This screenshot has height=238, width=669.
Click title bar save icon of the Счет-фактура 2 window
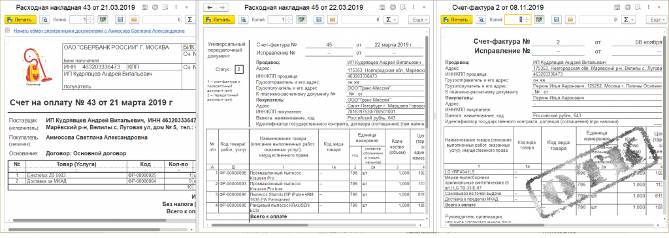pos(617,8)
